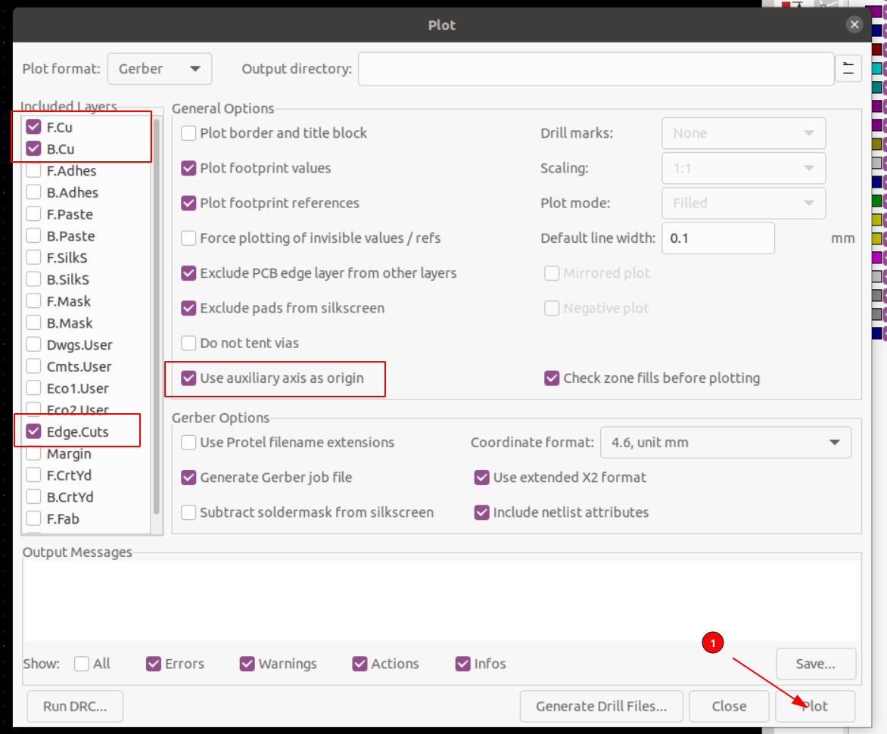Uncheck the B.Cu layer
This screenshot has height=734, width=887.
pyautogui.click(x=33, y=149)
